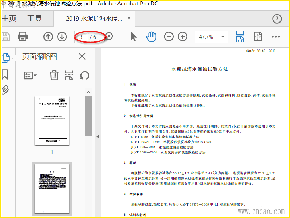The height and width of the screenshot is (218, 290).
Task: Print the document using printer icon
Action: click(23, 36)
